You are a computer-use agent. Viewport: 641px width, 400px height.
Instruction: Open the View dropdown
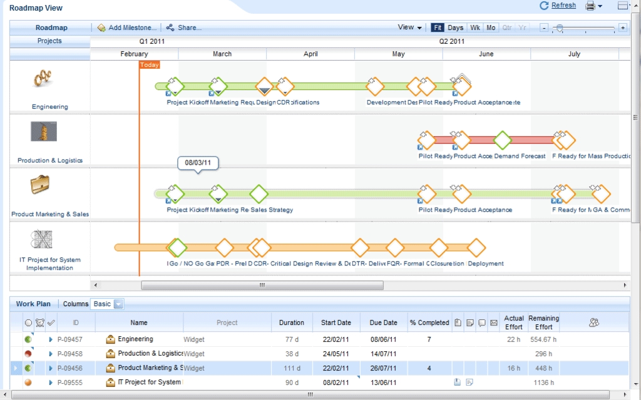[409, 28]
